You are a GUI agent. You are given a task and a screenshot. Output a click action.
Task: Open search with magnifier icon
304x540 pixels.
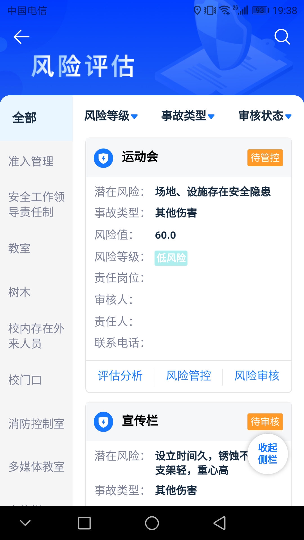pos(282,37)
